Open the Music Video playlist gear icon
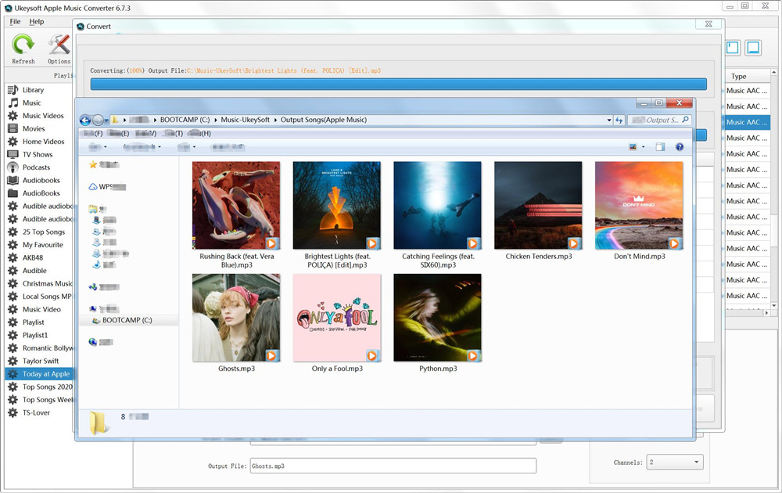The image size is (782, 493). click(x=13, y=309)
